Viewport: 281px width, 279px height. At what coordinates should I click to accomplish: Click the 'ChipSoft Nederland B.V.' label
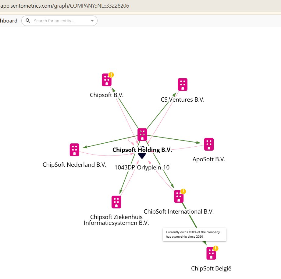(x=74, y=165)
